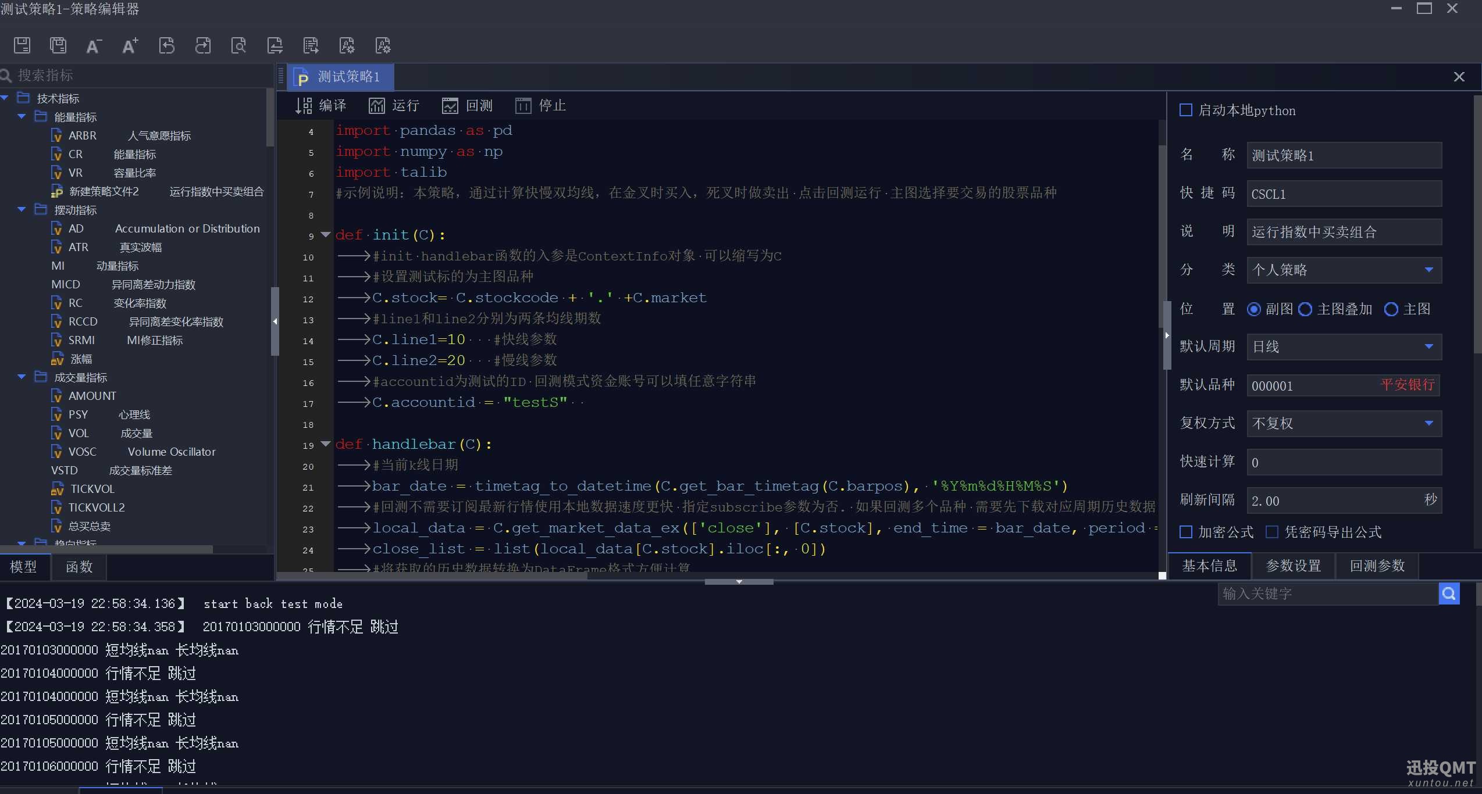Viewport: 1482px width, 794px height.
Task: Click the 快速计算 input field
Action: (1344, 462)
